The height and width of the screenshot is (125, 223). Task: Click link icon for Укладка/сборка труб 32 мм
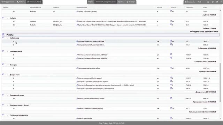(x=77, y=45)
